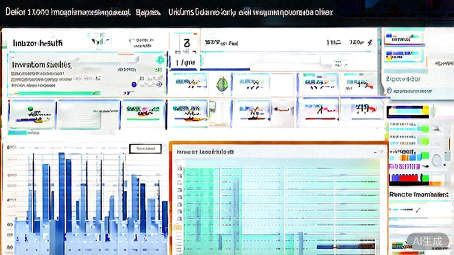Click the number 8 tile at top center
The height and width of the screenshot is (255, 454).
click(185, 43)
